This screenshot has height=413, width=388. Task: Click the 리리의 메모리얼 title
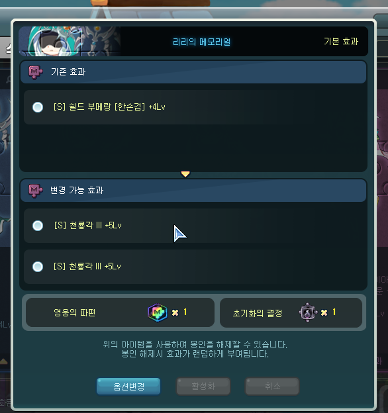201,42
